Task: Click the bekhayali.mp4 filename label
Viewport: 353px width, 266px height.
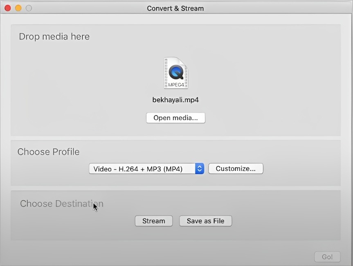Action: 175,99
